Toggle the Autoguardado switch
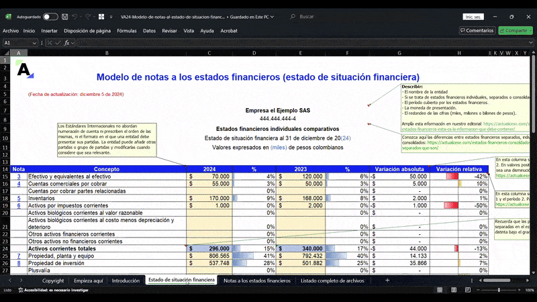Screen dimensions: 537x302 point(50,16)
